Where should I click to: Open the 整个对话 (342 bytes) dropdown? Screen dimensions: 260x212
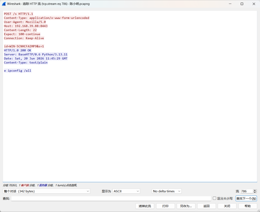click(46, 191)
